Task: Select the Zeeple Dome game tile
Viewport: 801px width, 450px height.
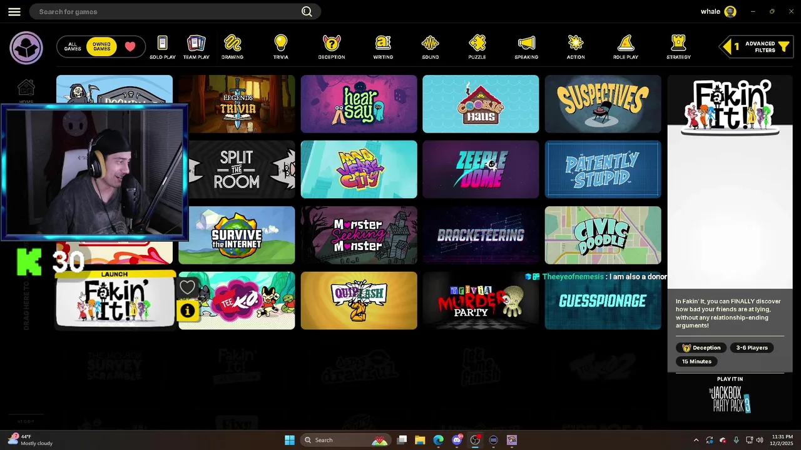Action: pos(481,169)
